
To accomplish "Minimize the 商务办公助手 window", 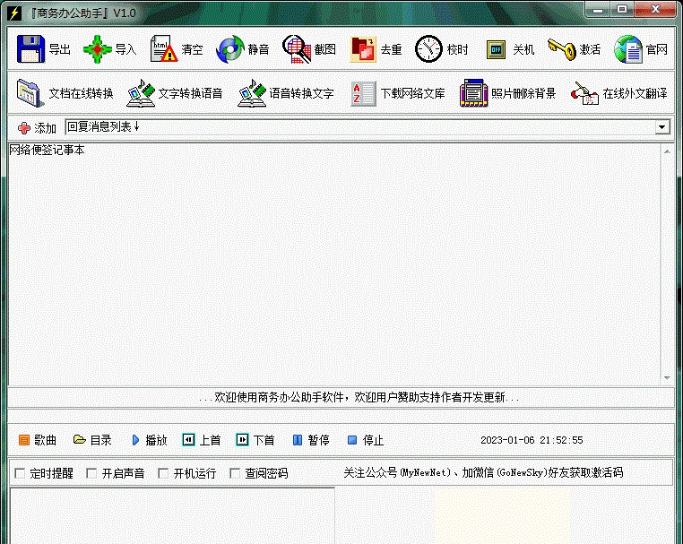I will click(x=598, y=9).
